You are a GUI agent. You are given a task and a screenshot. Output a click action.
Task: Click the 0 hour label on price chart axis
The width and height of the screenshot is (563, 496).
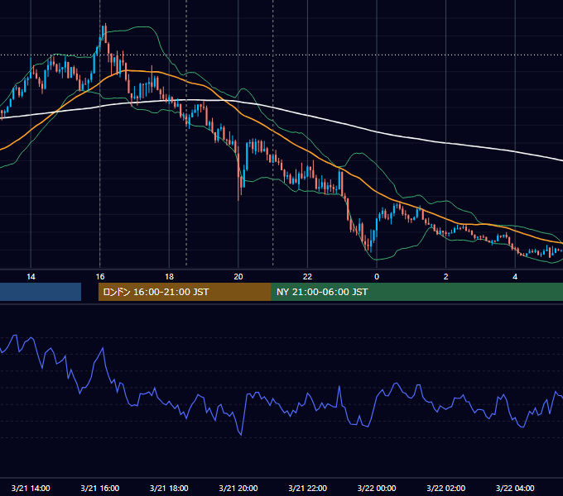(x=377, y=277)
